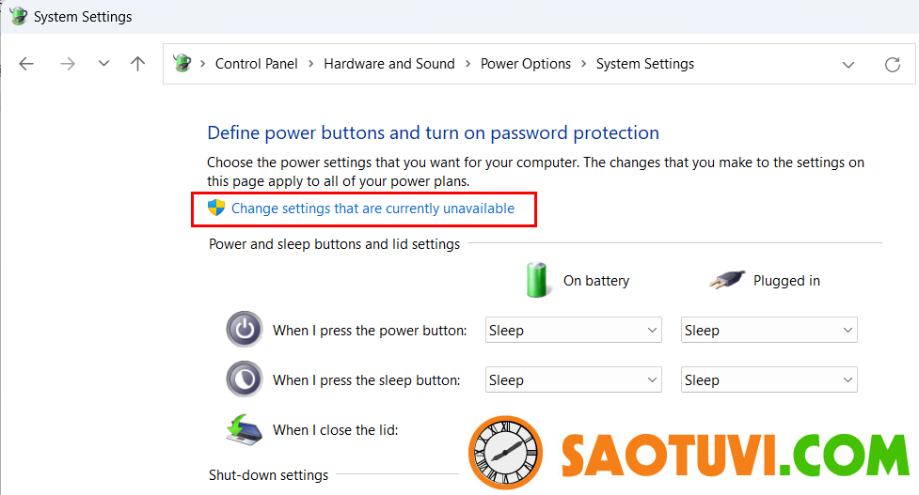Click the laptop lid close icon

click(244, 430)
